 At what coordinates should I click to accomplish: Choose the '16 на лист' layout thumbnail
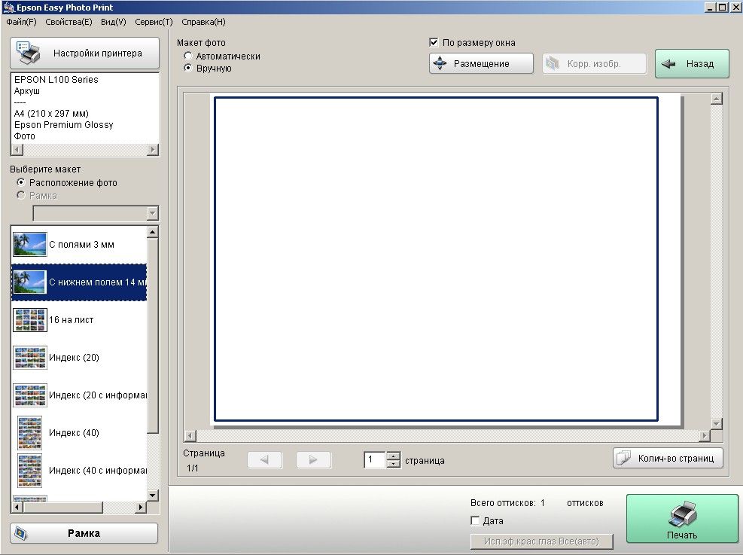click(29, 320)
